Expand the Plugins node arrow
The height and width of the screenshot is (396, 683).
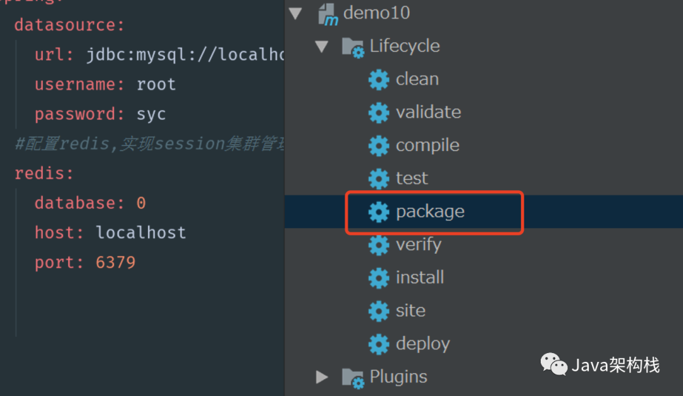322,377
